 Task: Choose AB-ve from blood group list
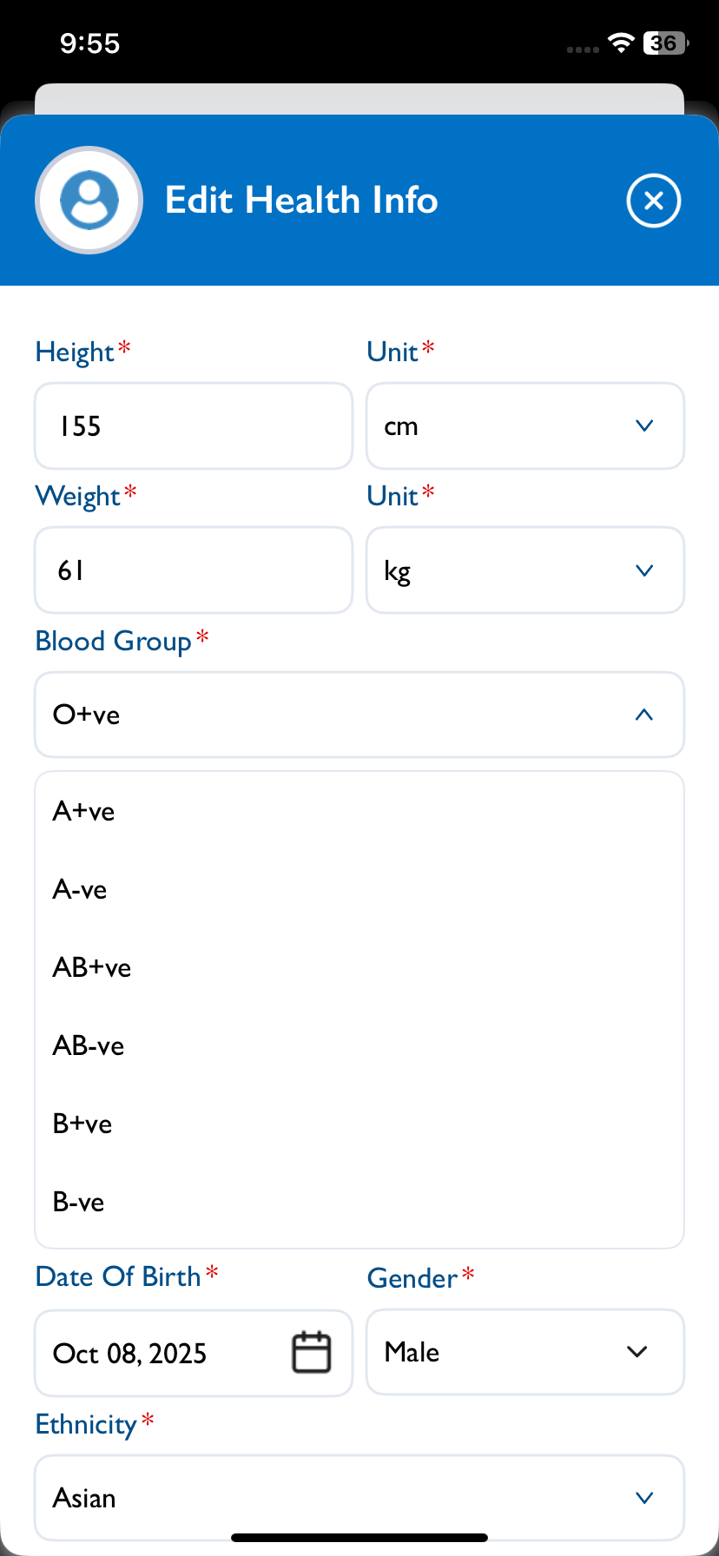[x=89, y=1045]
